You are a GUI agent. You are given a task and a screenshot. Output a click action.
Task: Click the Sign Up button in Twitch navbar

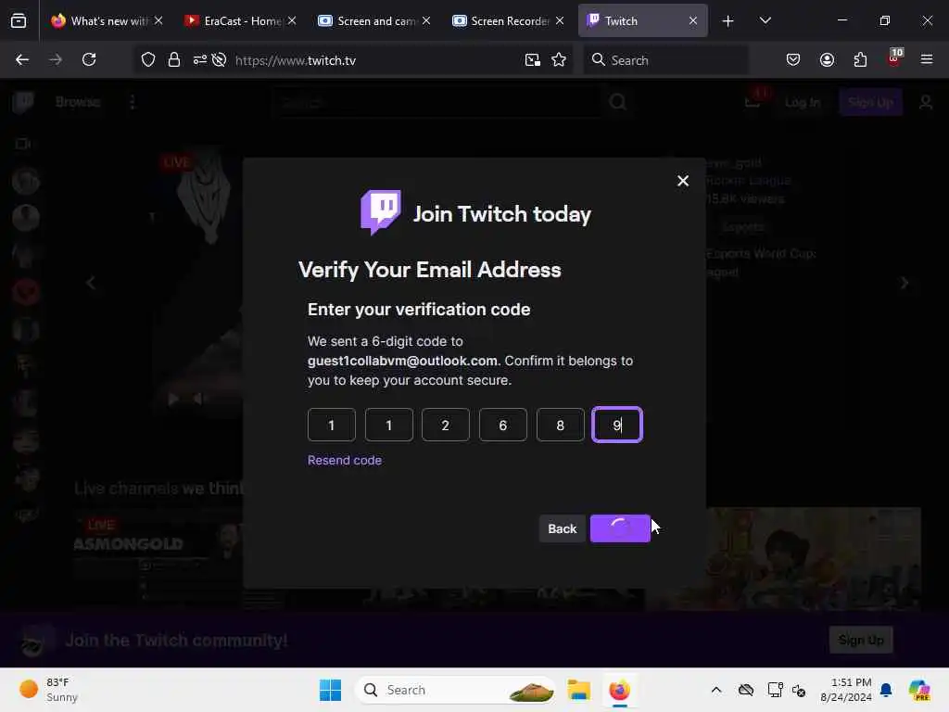pos(870,102)
